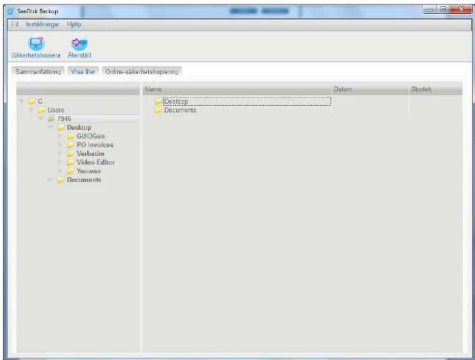Expand the PO Invoices tree node
This screenshot has width=475, height=360.
pyautogui.click(x=60, y=145)
